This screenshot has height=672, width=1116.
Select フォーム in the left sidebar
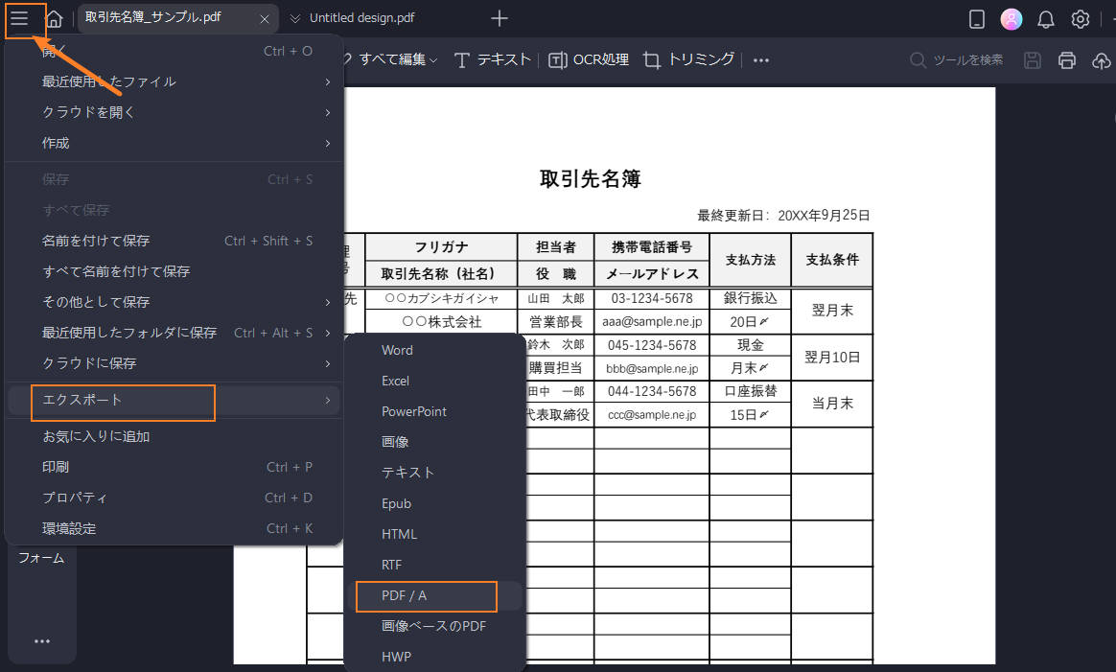point(40,557)
